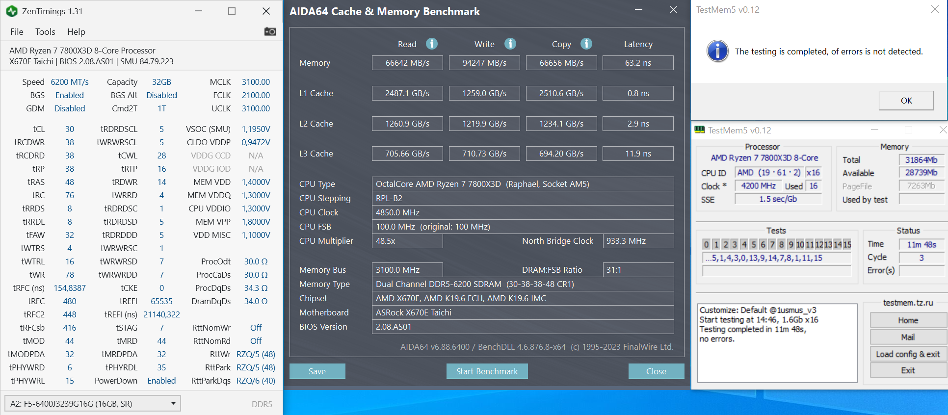
Task: Click the North Bridge Clock value "933.3 MHz"
Action: [x=638, y=241]
